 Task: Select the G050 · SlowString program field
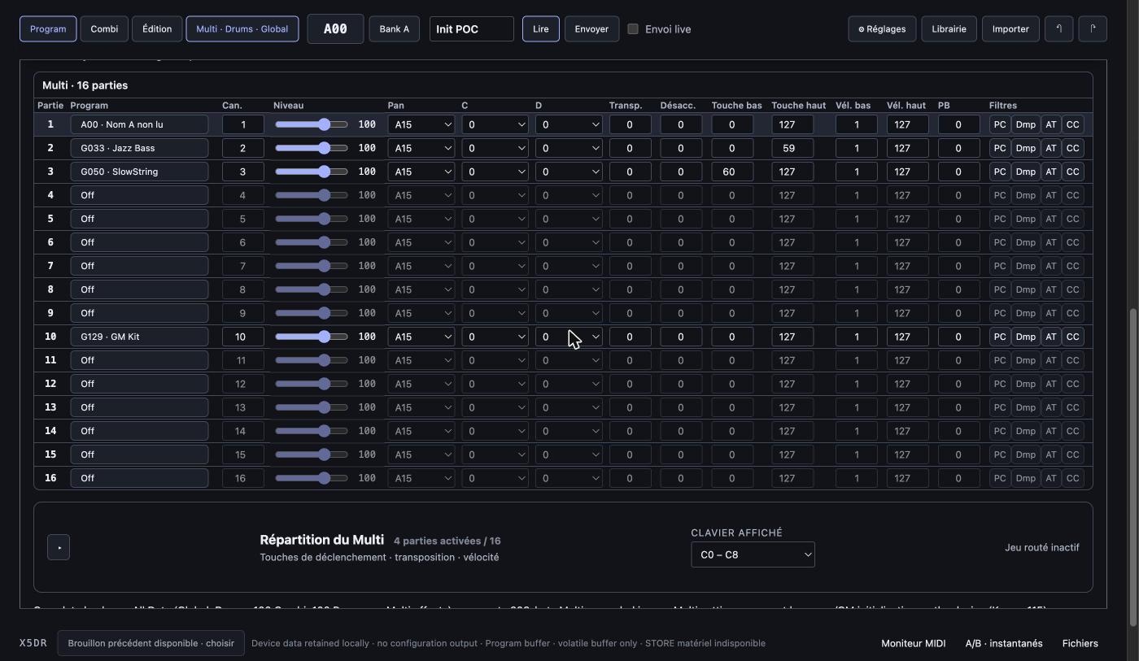[139, 172]
